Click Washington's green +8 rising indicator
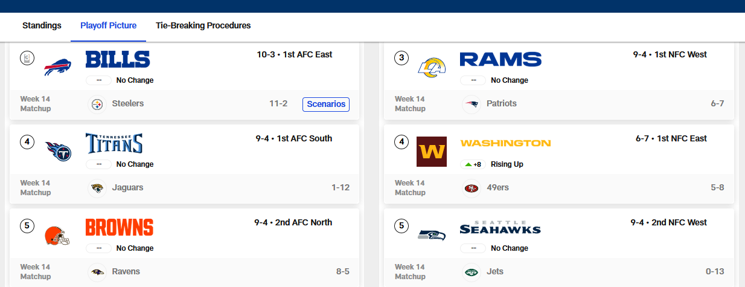This screenshot has height=287, width=745. point(473,164)
